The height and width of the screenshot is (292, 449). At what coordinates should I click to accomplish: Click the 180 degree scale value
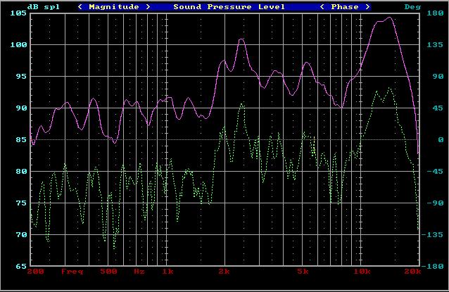pos(435,13)
